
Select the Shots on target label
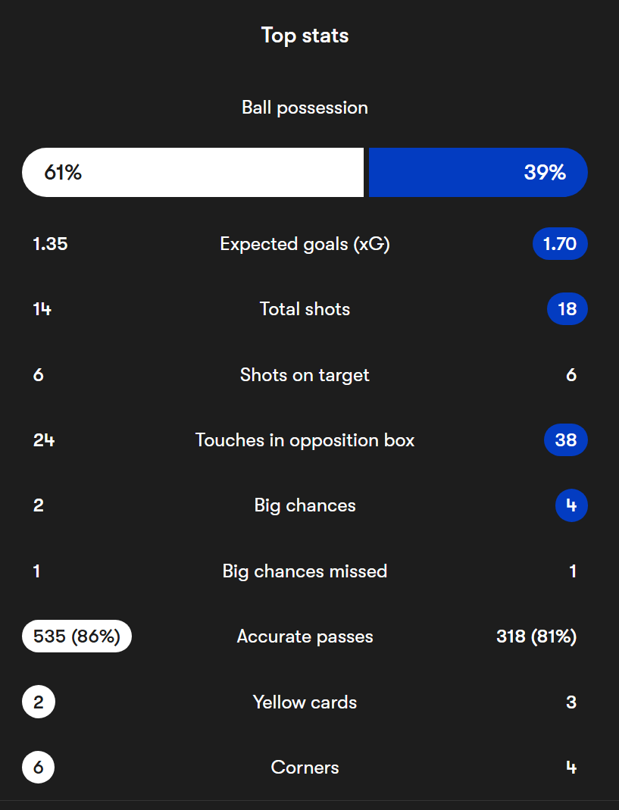click(x=305, y=374)
